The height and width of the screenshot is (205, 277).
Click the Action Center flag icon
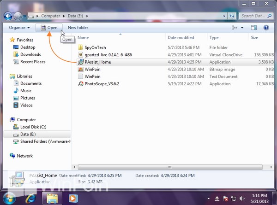pos(225,199)
